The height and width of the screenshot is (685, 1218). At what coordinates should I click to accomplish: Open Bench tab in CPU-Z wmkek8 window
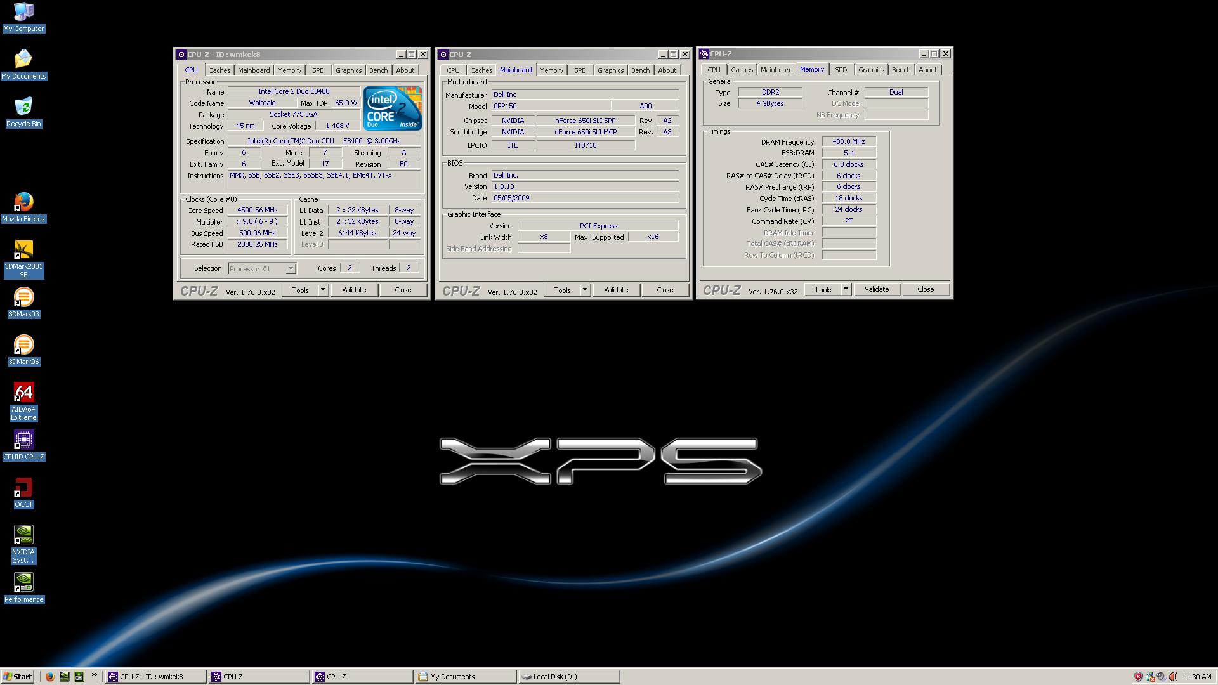[x=379, y=70]
